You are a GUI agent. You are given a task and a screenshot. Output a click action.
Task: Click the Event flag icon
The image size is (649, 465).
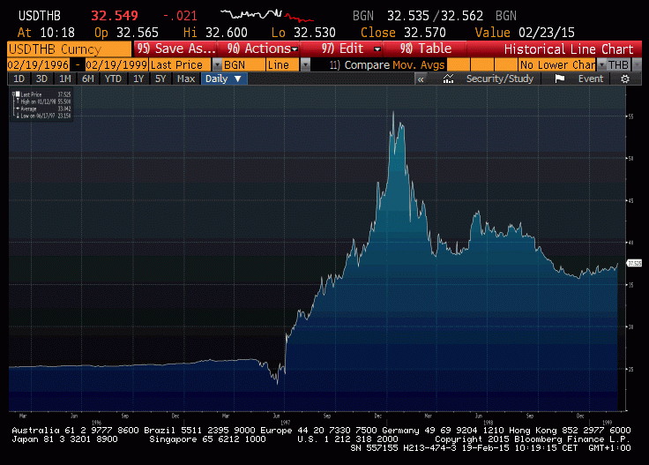pos(559,79)
